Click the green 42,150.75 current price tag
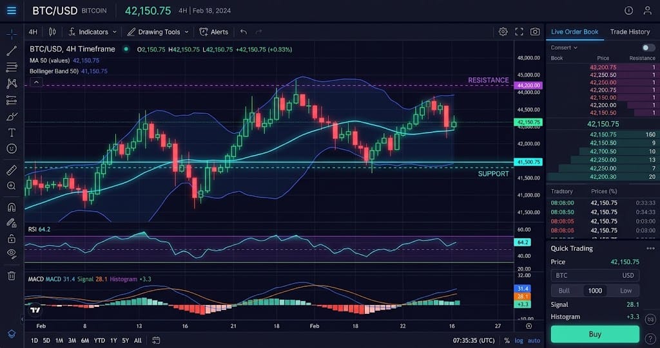The width and height of the screenshot is (660, 348). [x=529, y=122]
